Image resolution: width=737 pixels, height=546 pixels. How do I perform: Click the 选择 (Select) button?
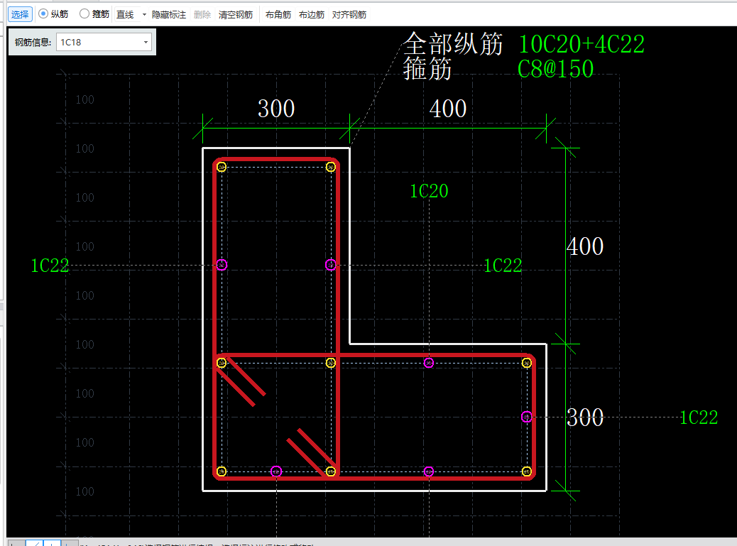[x=20, y=15]
